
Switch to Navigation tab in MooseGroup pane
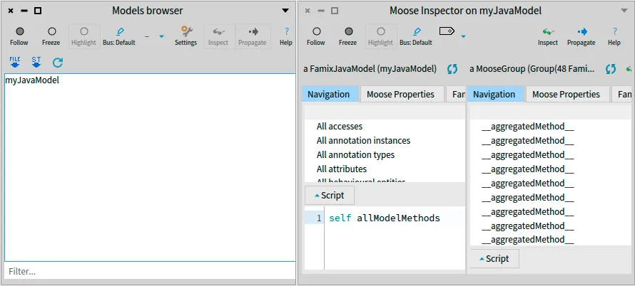click(494, 94)
